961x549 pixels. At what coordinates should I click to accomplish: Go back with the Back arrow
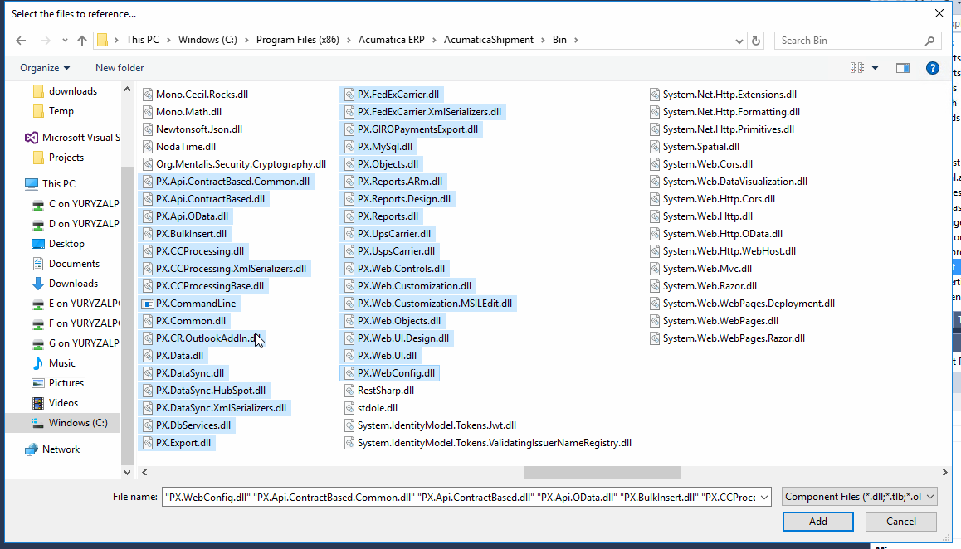coord(21,41)
